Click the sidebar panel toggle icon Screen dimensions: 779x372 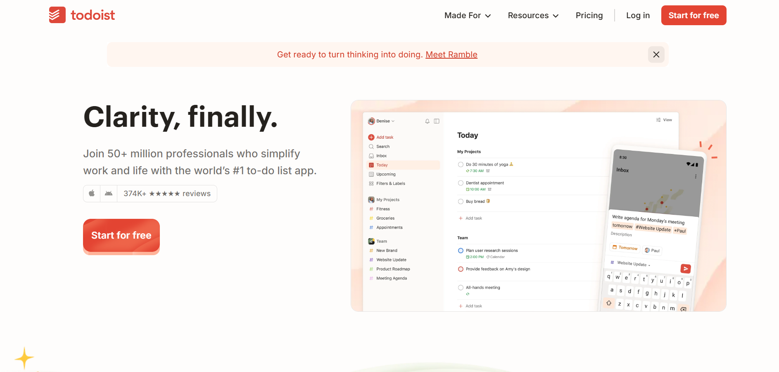pyautogui.click(x=437, y=121)
